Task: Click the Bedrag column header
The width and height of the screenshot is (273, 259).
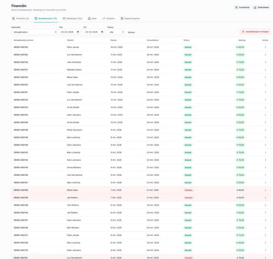Action: 242,40
